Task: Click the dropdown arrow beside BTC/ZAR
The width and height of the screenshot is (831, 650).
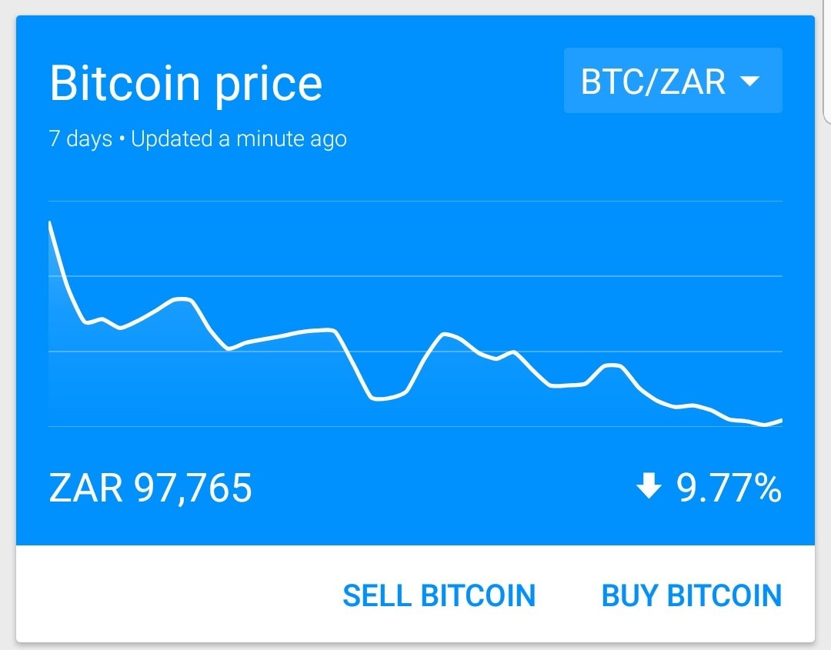Action: (749, 81)
